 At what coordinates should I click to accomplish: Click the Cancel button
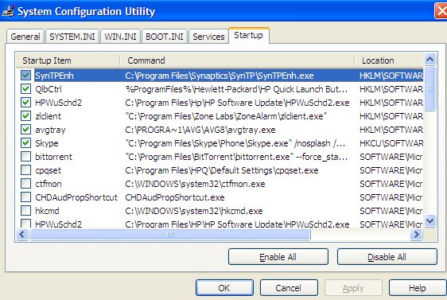[x=288, y=288]
